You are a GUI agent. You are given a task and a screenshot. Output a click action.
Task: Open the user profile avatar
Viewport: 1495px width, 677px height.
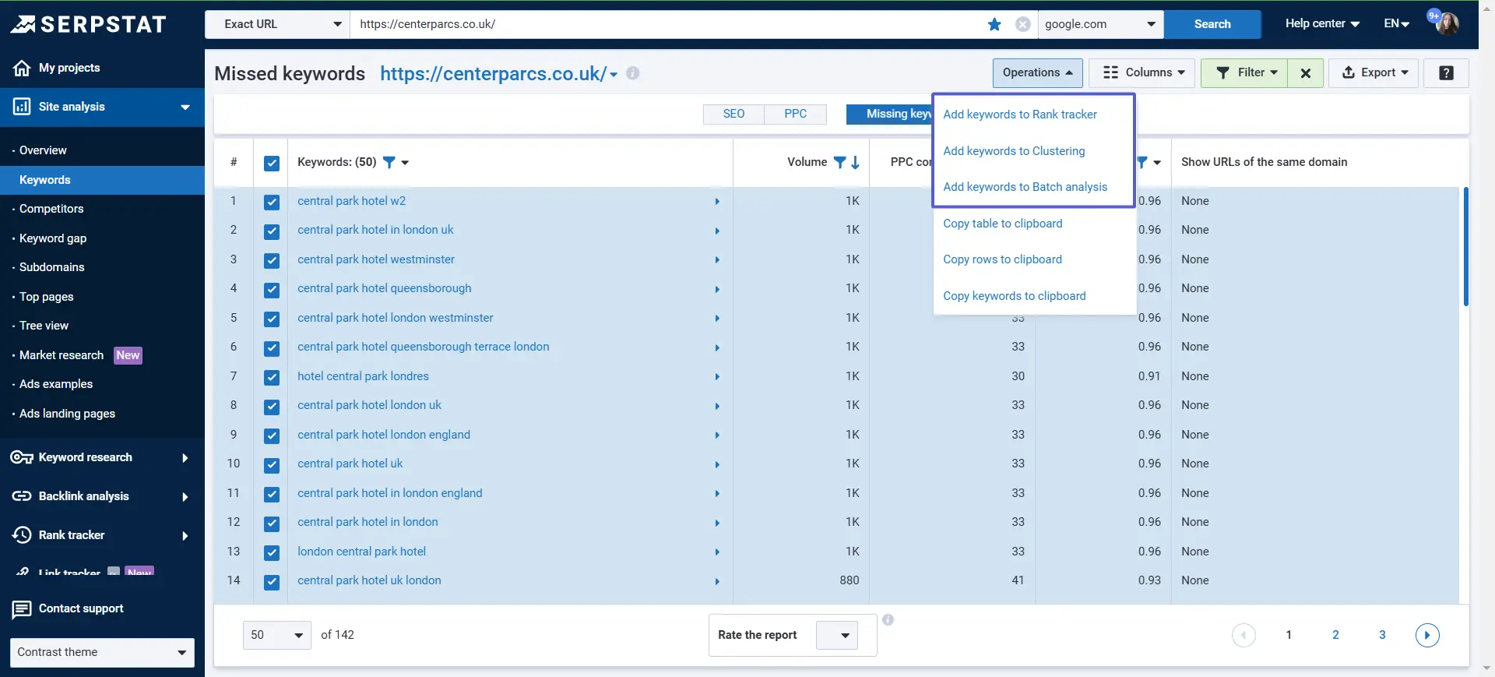pos(1448,23)
